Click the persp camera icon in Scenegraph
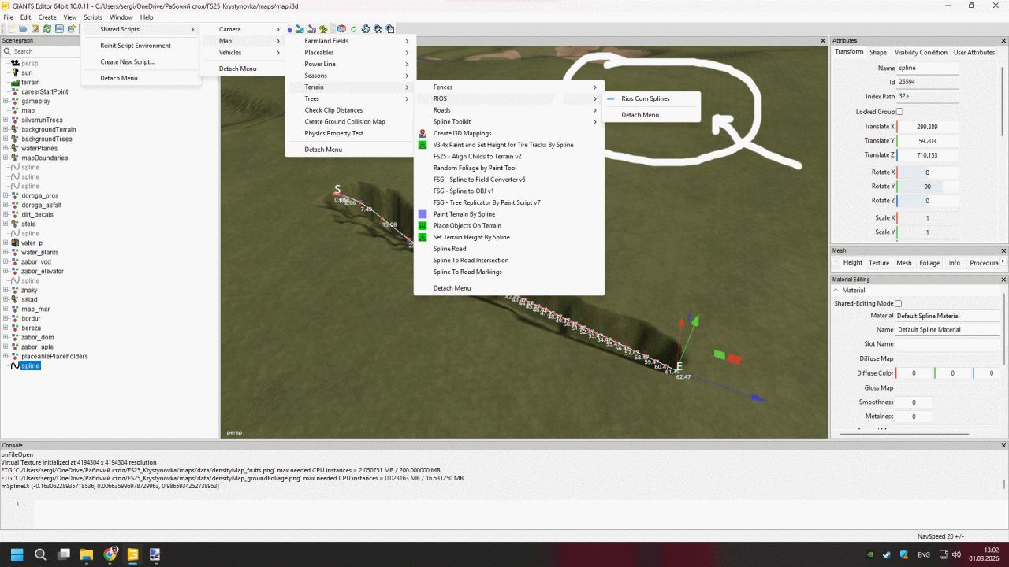1009x567 pixels. tap(17, 63)
